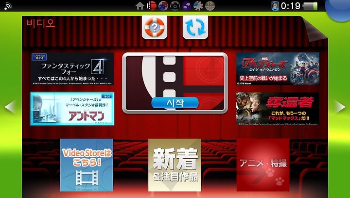Check the battery indicator icon
Image resolution: width=350 pixels, height=198 pixels.
(311, 6)
